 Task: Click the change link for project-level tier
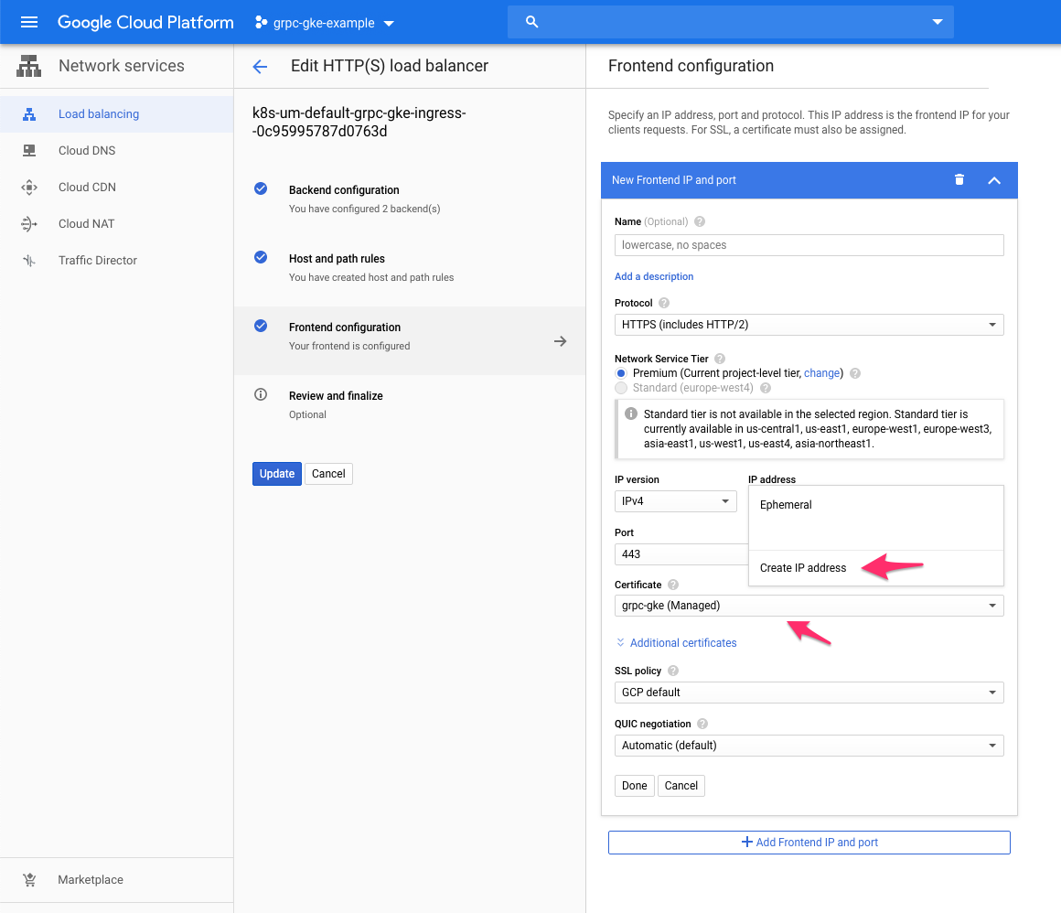point(821,372)
